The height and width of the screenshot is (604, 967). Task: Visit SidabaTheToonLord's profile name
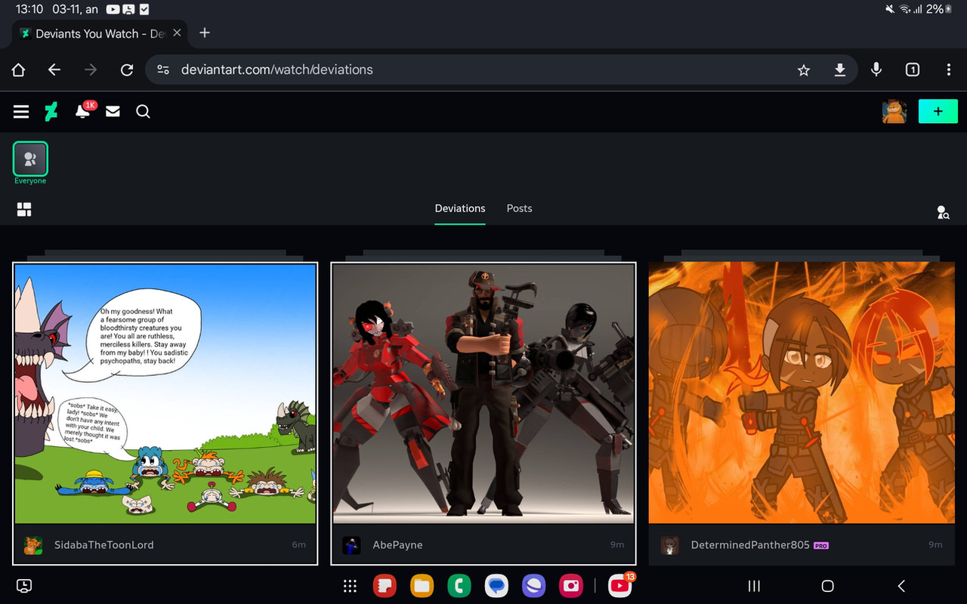pos(104,545)
